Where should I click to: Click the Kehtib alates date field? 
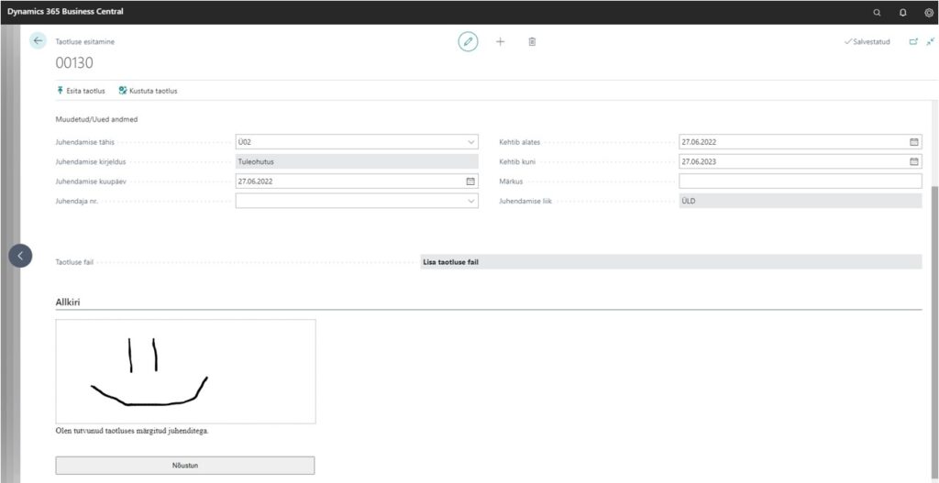tap(800, 142)
